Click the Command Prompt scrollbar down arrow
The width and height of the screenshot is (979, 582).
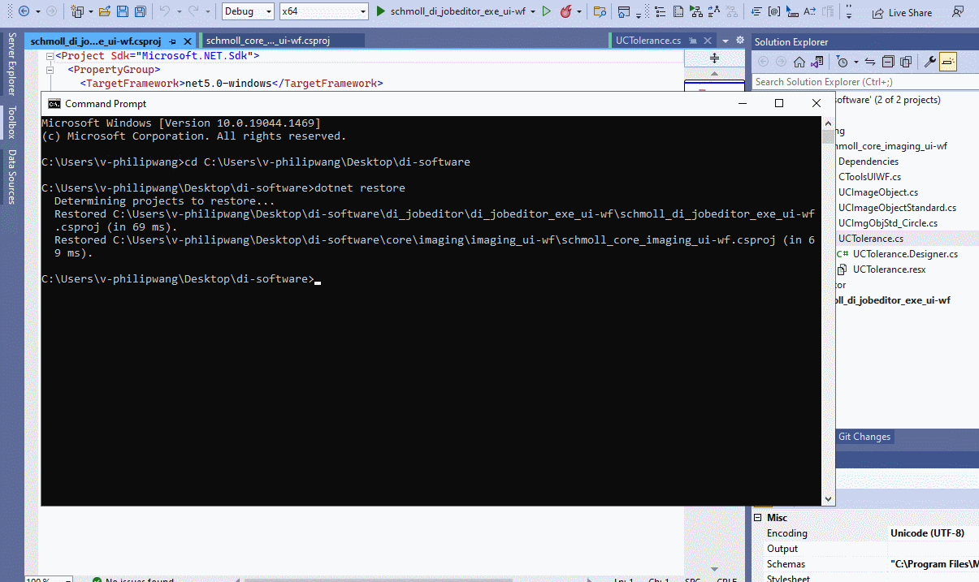point(829,499)
